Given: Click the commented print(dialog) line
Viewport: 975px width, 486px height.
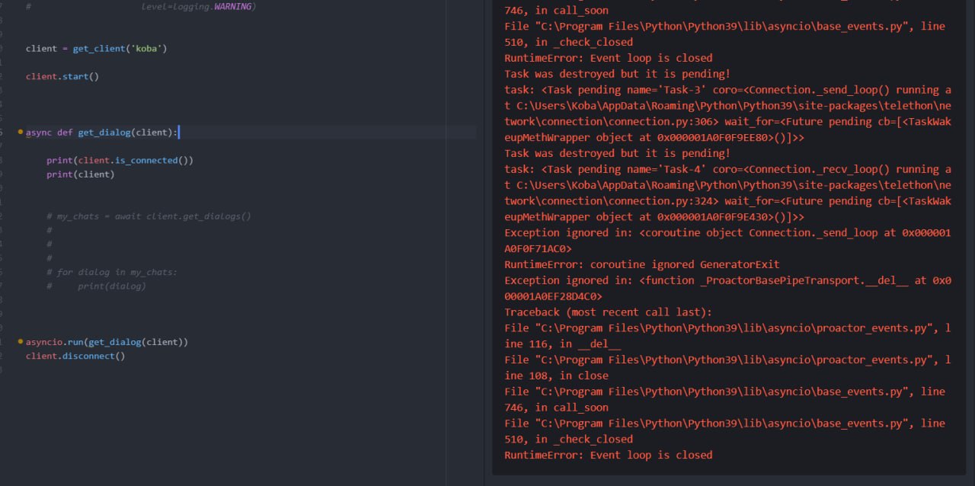Looking at the screenshot, I should coord(111,286).
